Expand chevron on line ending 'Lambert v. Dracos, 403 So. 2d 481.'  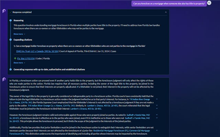click(x=157, y=109)
